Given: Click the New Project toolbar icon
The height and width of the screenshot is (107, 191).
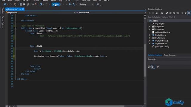Looking at the screenshot, I should (15, 4).
